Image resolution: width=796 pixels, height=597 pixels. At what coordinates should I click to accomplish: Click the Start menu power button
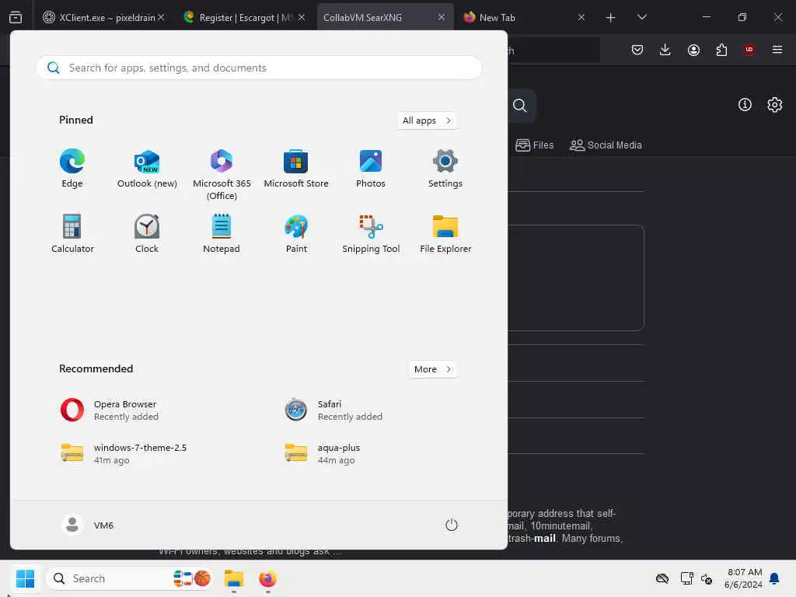(x=452, y=525)
